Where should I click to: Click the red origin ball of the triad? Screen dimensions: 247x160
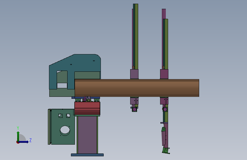click(18, 142)
